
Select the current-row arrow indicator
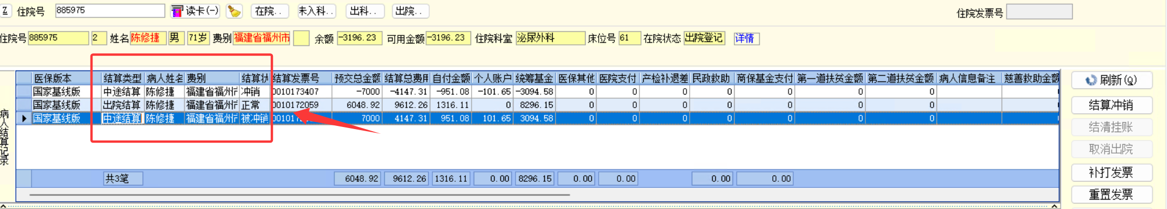click(x=24, y=119)
